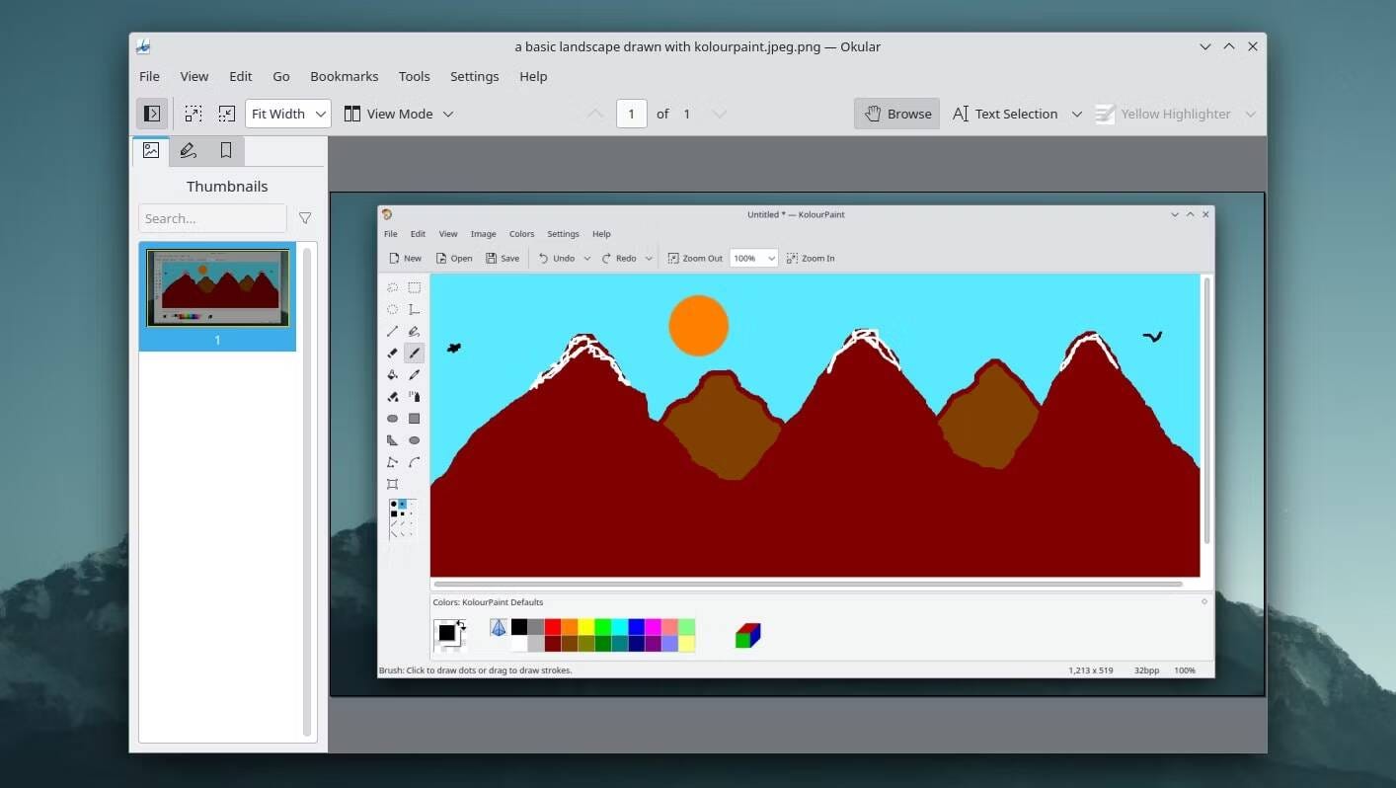
Task: Open the Bookmarks tab icon in sidebar
Action: coord(226,150)
